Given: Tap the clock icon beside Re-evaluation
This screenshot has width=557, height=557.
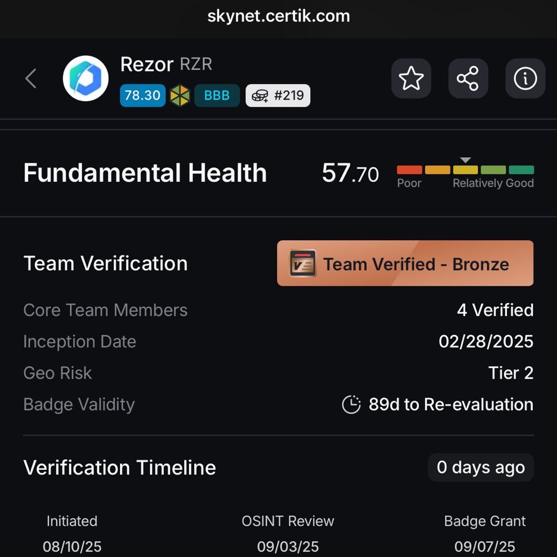Looking at the screenshot, I should pyautogui.click(x=351, y=405).
